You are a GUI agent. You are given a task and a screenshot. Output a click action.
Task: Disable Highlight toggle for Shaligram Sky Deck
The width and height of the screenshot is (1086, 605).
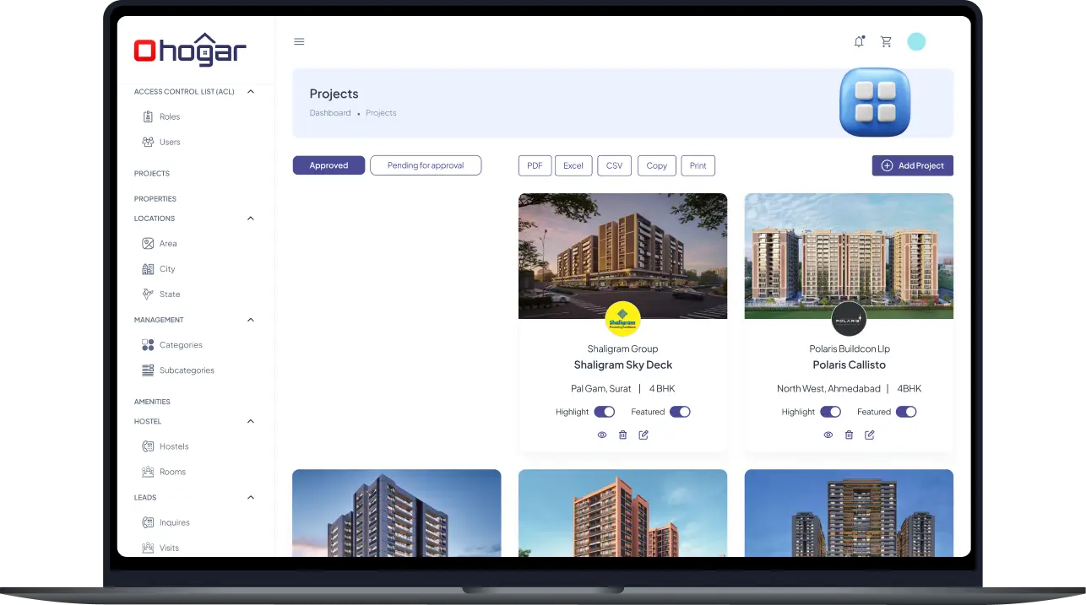(605, 412)
